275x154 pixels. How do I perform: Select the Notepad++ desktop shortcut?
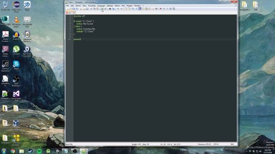pyautogui.click(x=5, y=95)
